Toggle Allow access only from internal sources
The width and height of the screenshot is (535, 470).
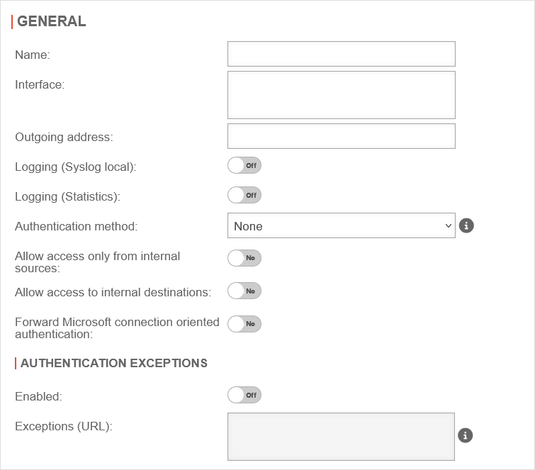point(244,258)
